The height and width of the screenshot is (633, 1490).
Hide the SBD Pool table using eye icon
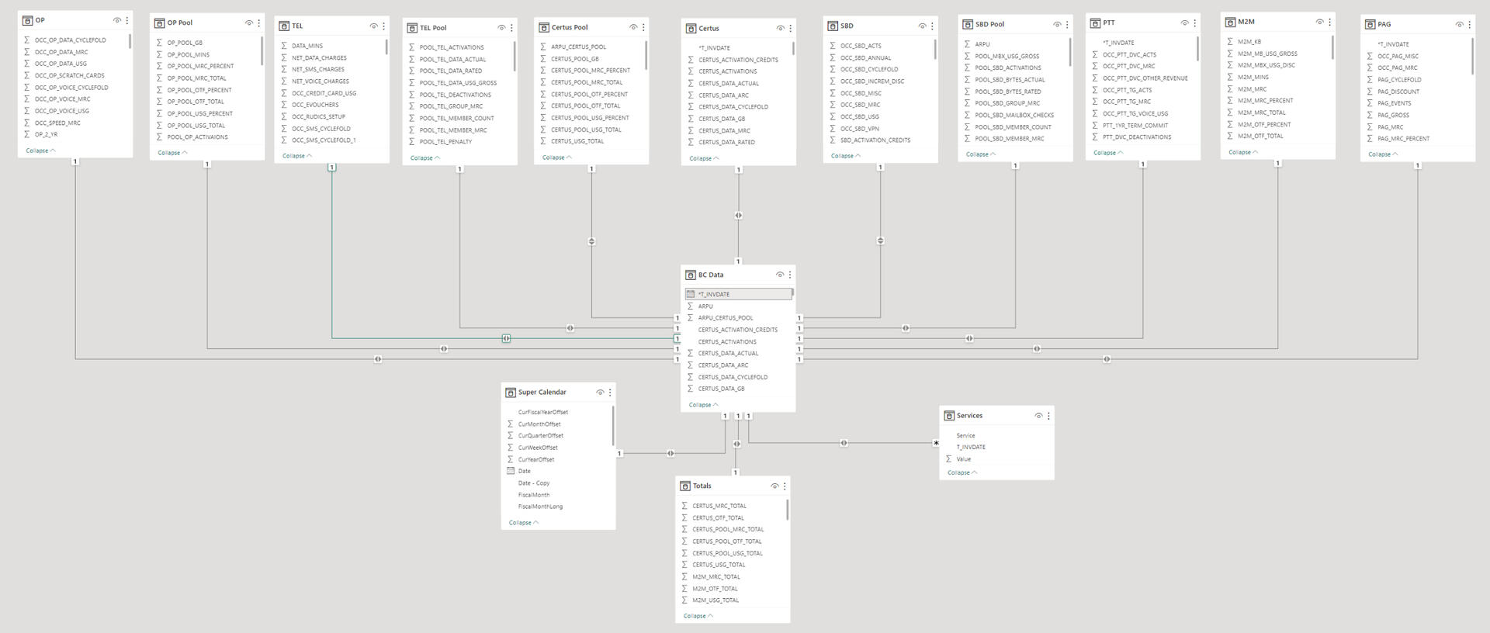(x=1056, y=25)
